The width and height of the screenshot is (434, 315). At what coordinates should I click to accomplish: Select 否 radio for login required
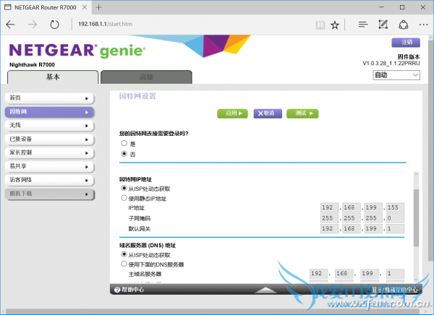tap(124, 153)
